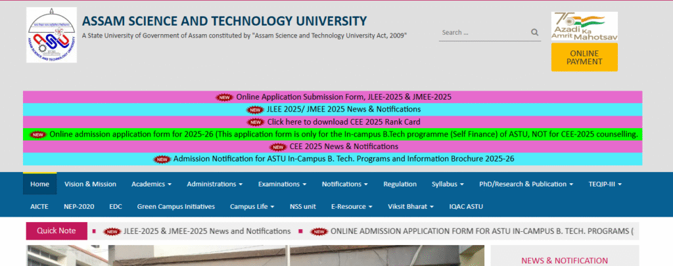
Task: Click NEW badge beside Admission Notification for ASTU
Action: point(162,160)
